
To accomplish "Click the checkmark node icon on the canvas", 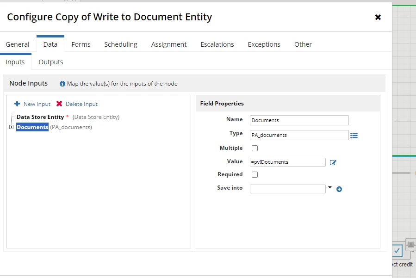I will point(397,250).
